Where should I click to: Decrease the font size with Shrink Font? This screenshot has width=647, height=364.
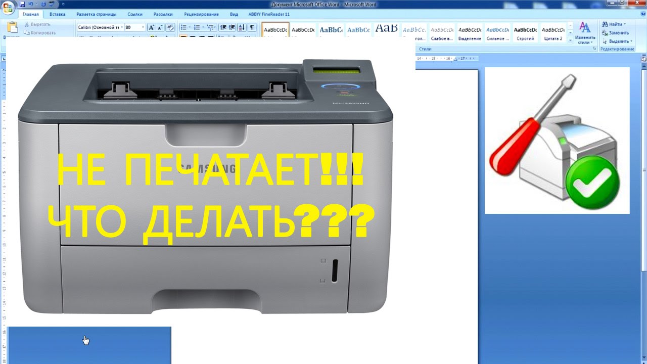[160, 27]
